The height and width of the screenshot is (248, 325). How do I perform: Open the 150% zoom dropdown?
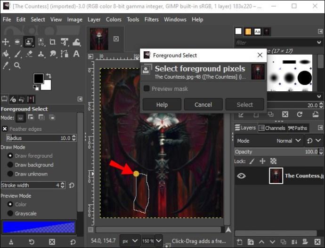pos(159,241)
